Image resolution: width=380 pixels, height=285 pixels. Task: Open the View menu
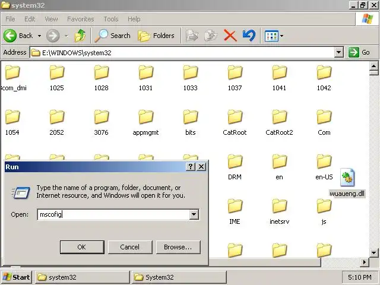pos(51,19)
